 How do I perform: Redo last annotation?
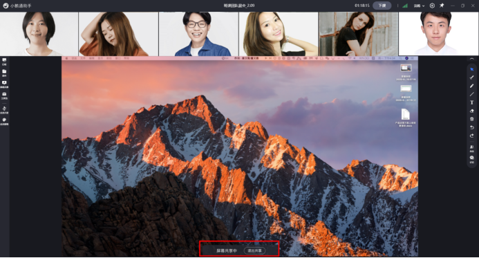click(x=472, y=136)
